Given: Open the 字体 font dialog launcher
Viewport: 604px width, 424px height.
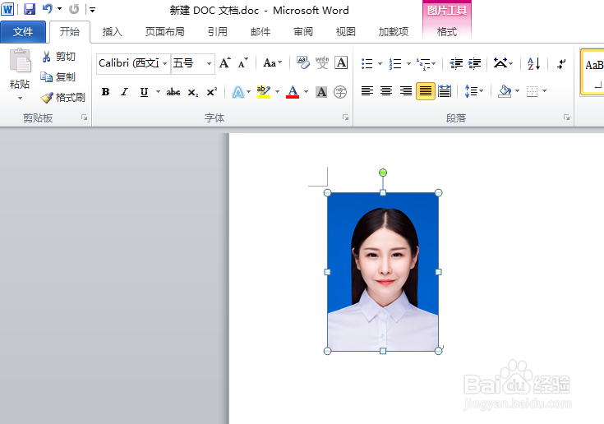Looking at the screenshot, I should tap(345, 118).
